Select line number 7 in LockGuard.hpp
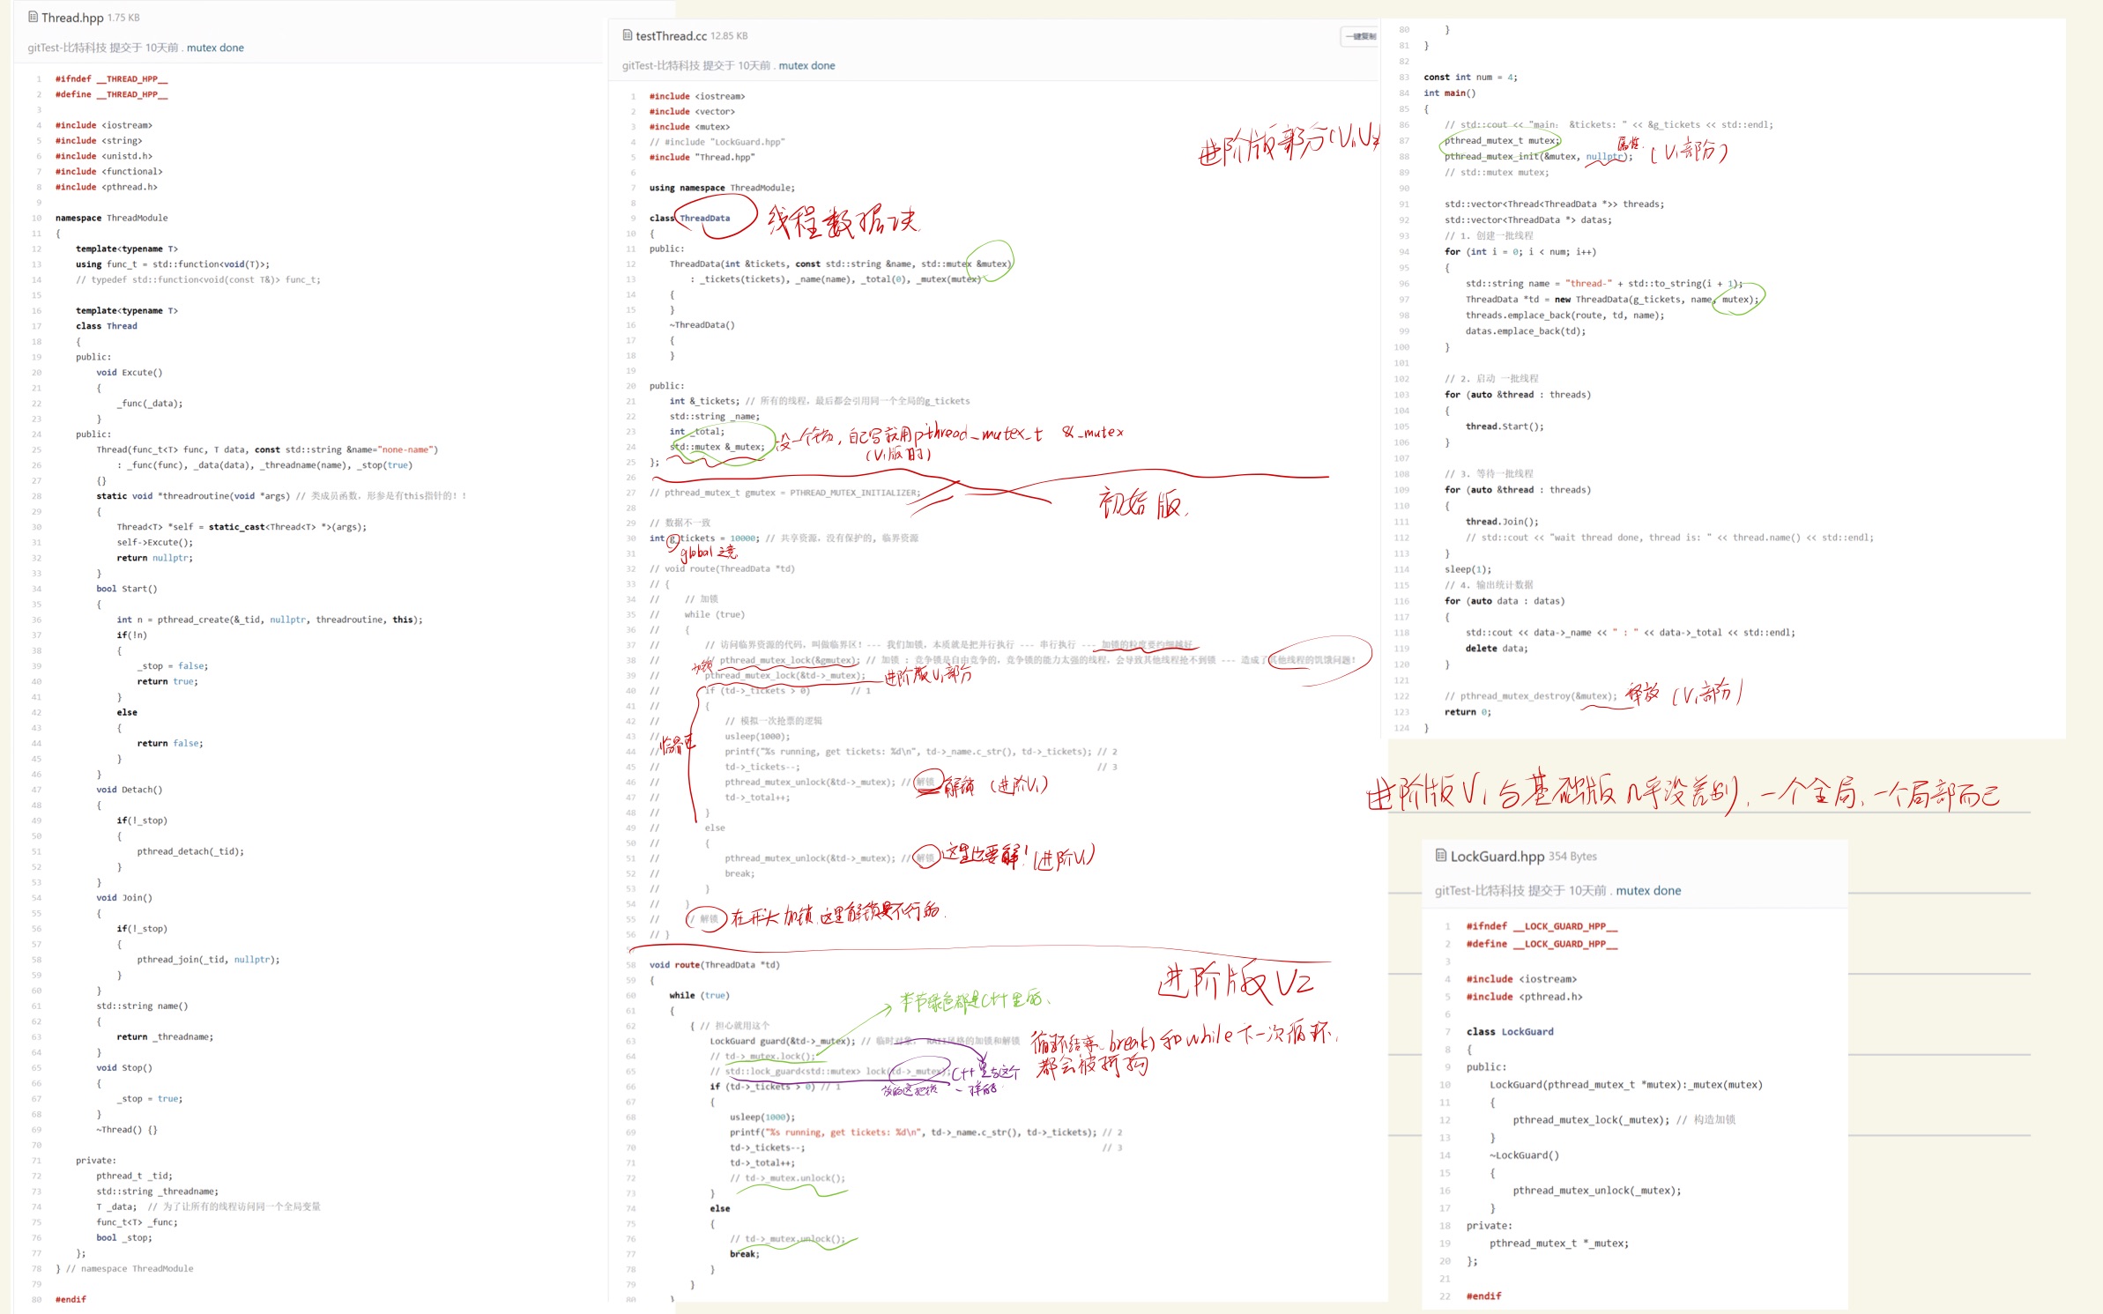 pyautogui.click(x=1447, y=1031)
